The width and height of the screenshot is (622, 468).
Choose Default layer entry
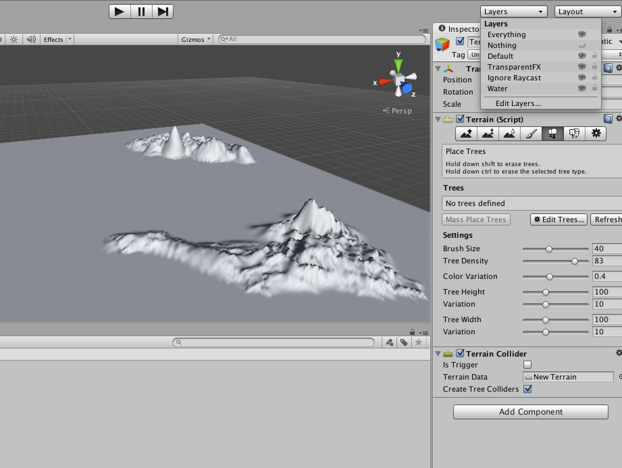[x=541, y=56]
